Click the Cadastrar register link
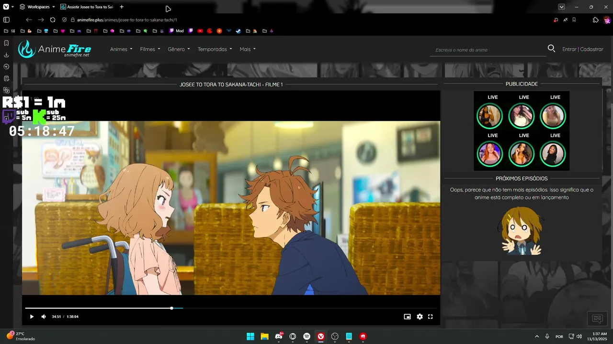 (592, 49)
